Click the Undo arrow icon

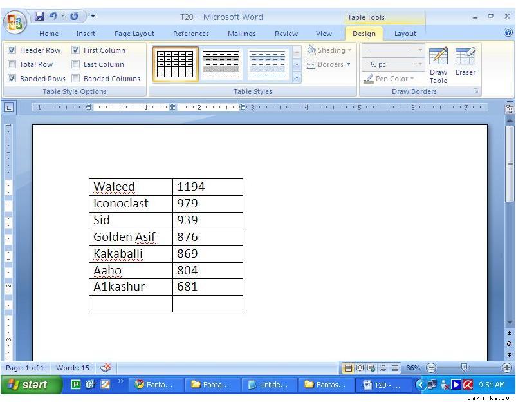[x=53, y=16]
